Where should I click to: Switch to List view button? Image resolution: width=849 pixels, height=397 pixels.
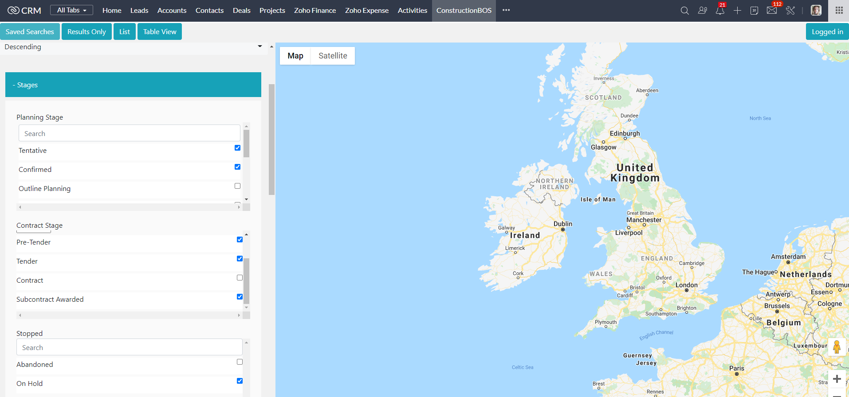point(125,31)
